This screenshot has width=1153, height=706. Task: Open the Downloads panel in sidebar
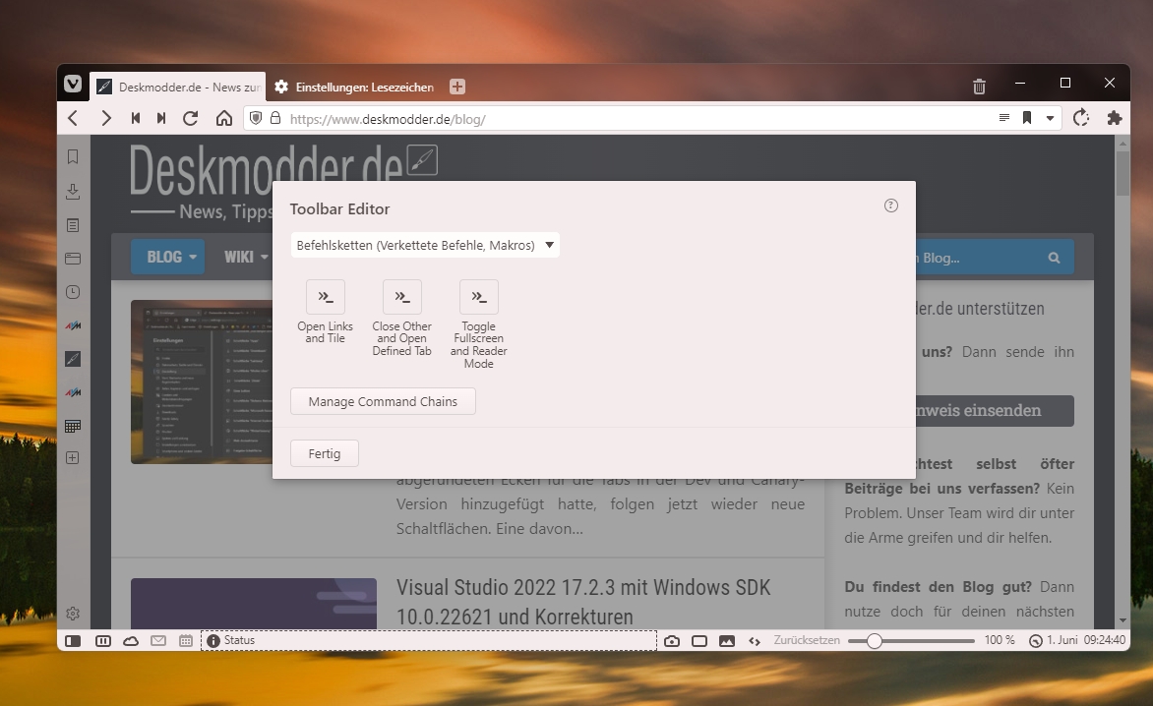(73, 191)
